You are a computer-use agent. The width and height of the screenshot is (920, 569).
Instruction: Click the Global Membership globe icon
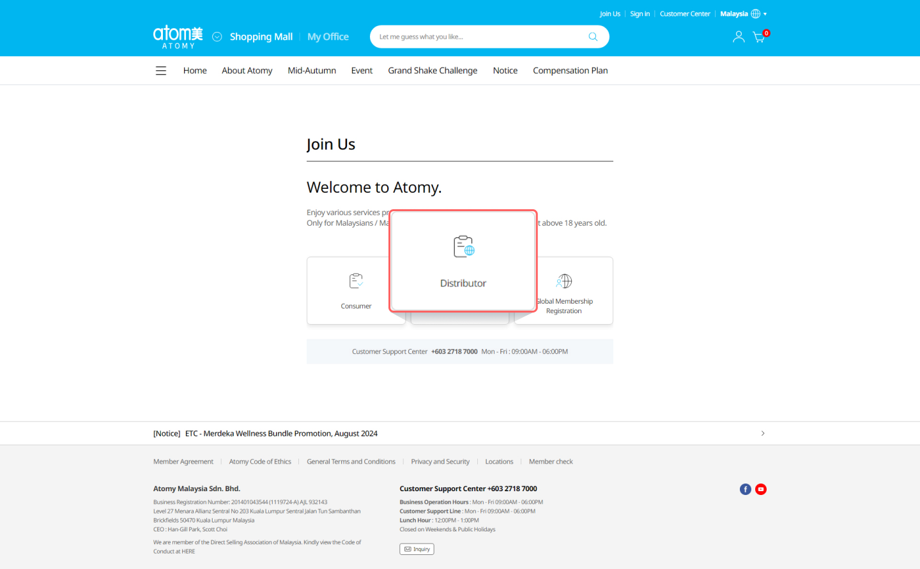pyautogui.click(x=564, y=281)
